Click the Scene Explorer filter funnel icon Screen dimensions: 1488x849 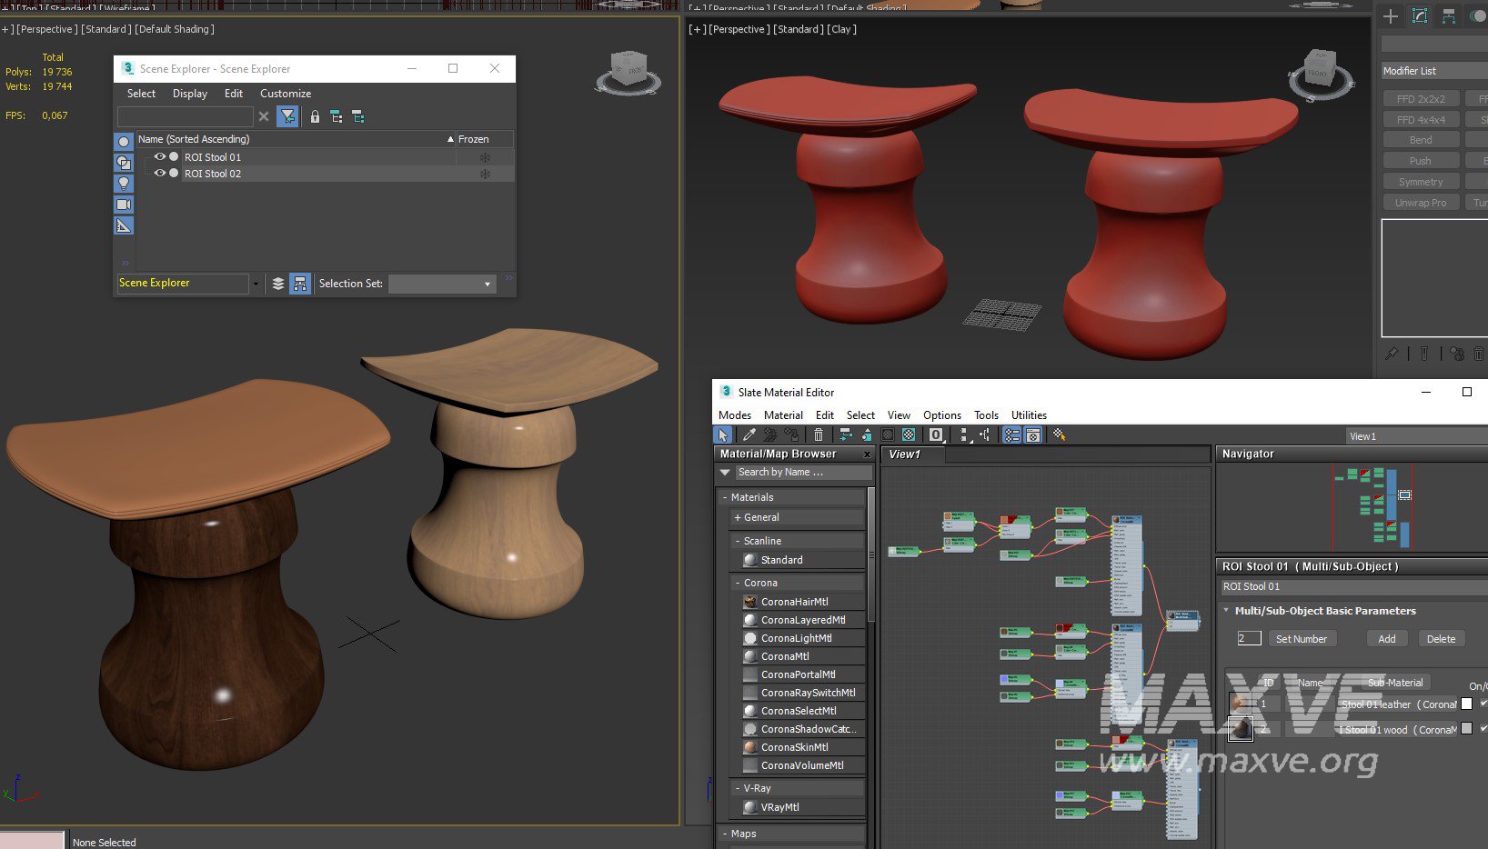point(287,116)
